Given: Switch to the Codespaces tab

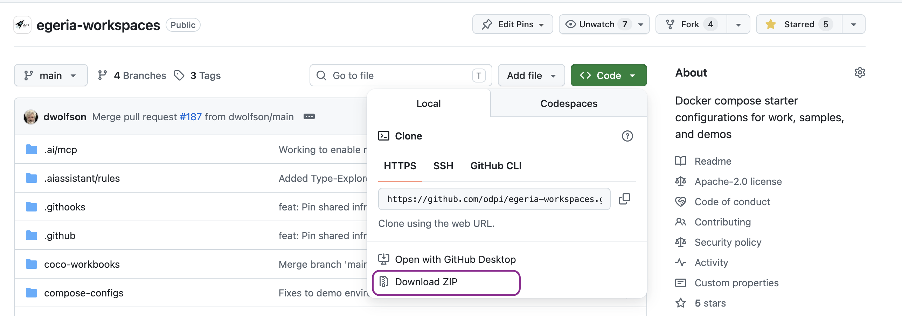Looking at the screenshot, I should (569, 103).
